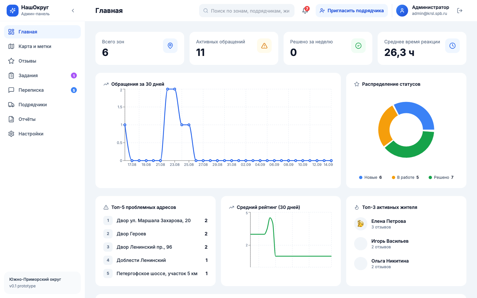Viewport: 477px width, 298px height.
Task: Click the flame icon beside Топ-3 активных жителя
Action: pos(357,207)
